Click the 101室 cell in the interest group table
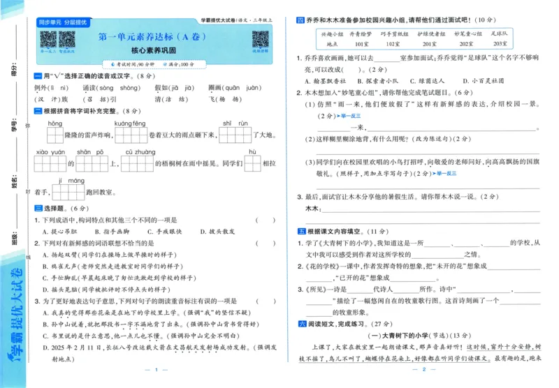The height and width of the screenshot is (388, 559). [x=361, y=44]
